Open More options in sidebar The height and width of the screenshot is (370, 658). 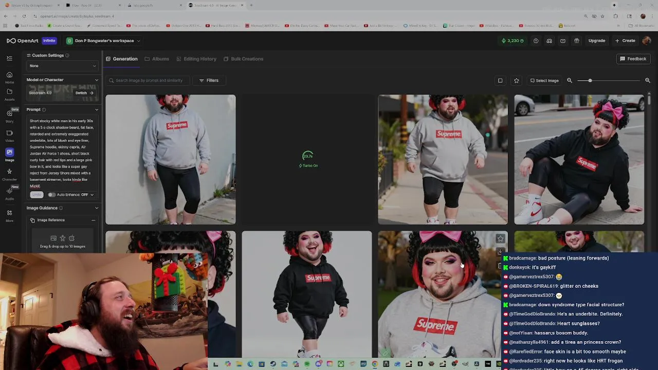[9, 215]
